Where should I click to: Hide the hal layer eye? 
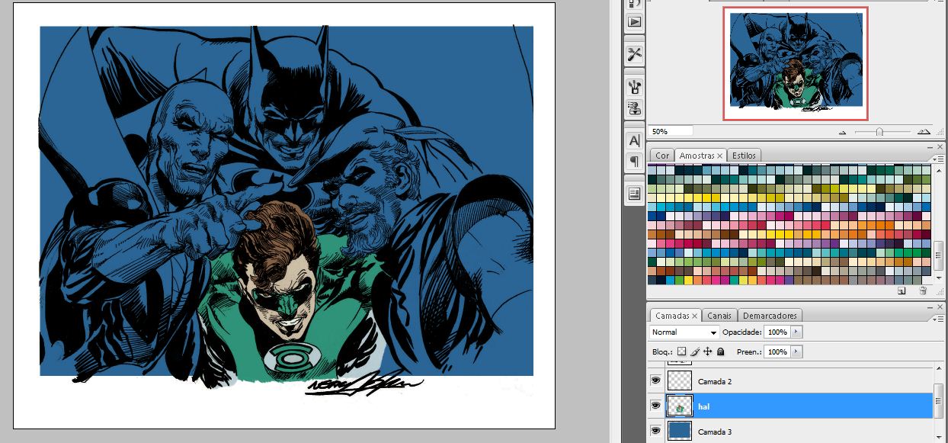coord(655,406)
